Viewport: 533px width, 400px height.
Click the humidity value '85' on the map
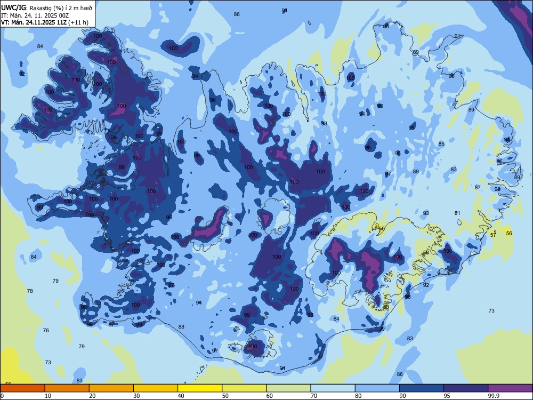(x=441, y=144)
